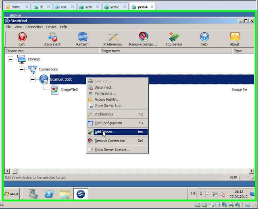258x209 pixels.
Task: Close the yeni4 tab
Action: 152,7
